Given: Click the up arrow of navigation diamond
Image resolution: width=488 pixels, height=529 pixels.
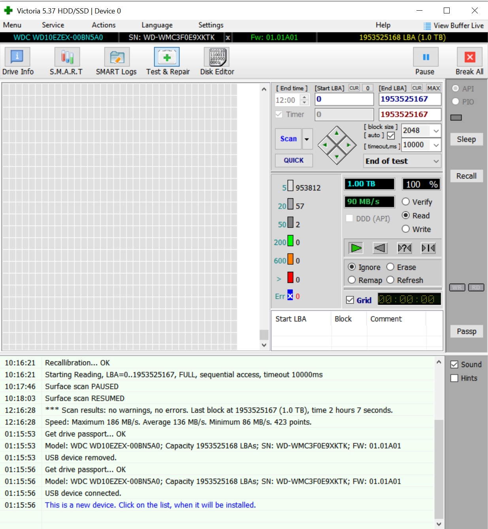Looking at the screenshot, I should pyautogui.click(x=336, y=133).
